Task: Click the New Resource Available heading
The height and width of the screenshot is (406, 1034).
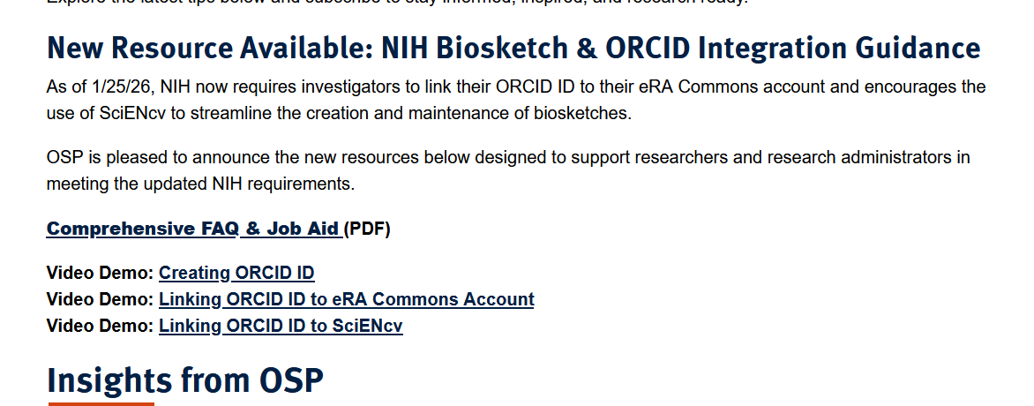Action: point(513,48)
